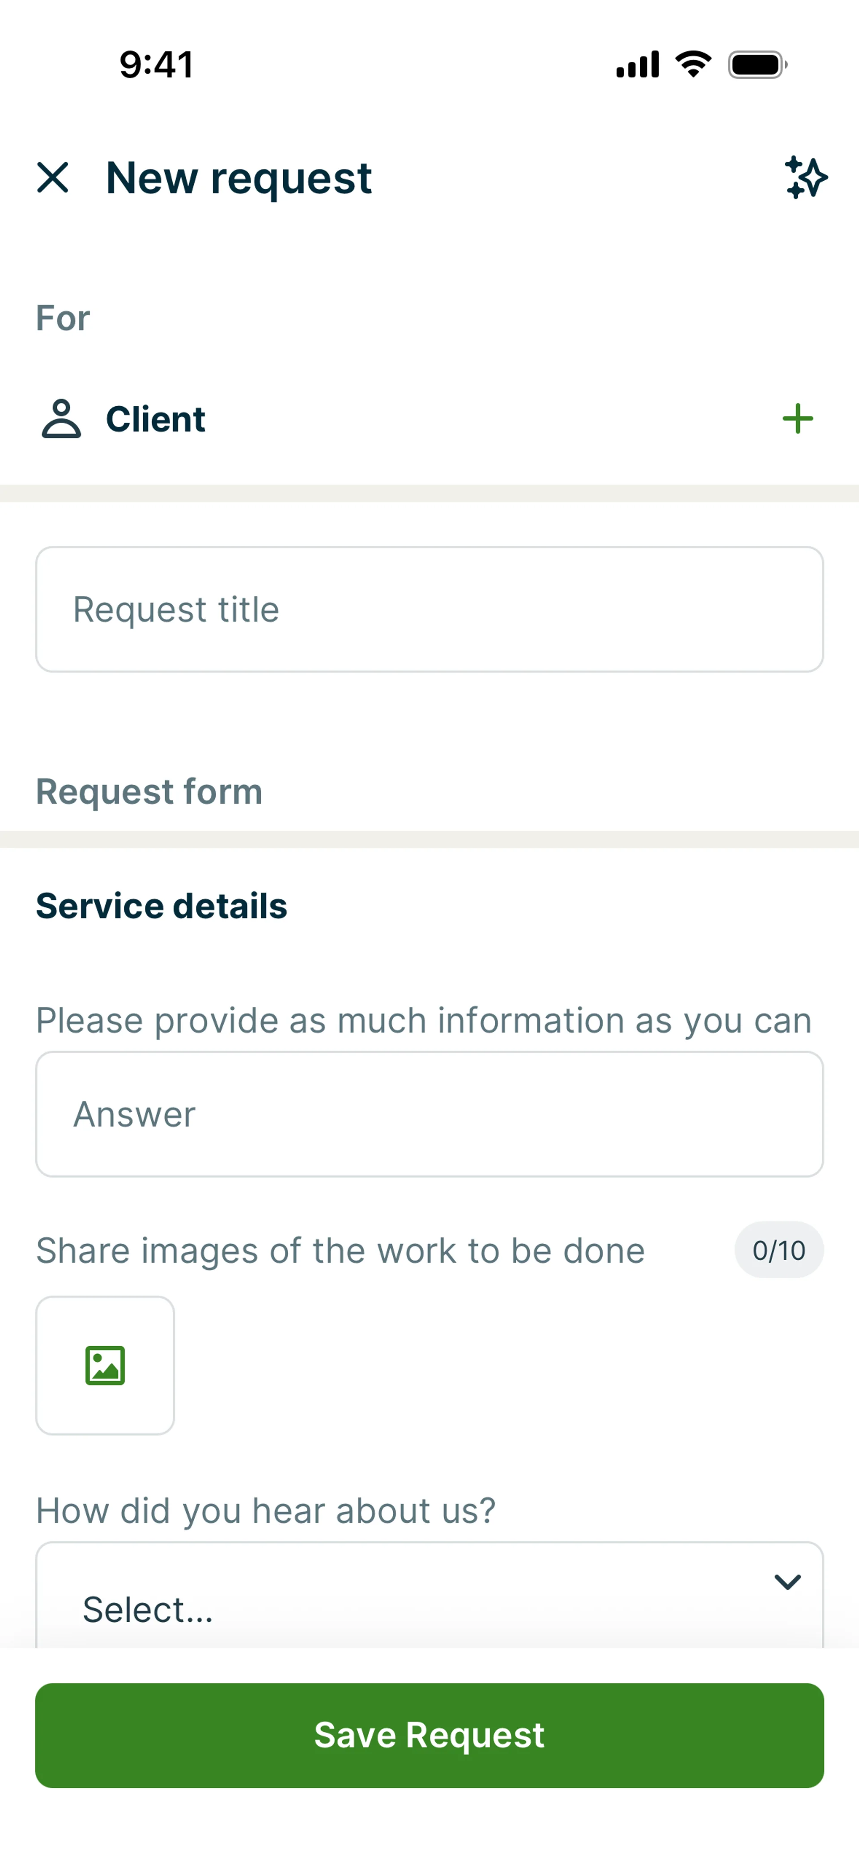Screen dimensions: 859x1862
Task: Tap the "Share images of the work" label
Action: pyautogui.click(x=340, y=1250)
